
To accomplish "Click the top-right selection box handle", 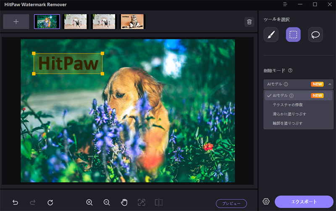I will point(102,54).
